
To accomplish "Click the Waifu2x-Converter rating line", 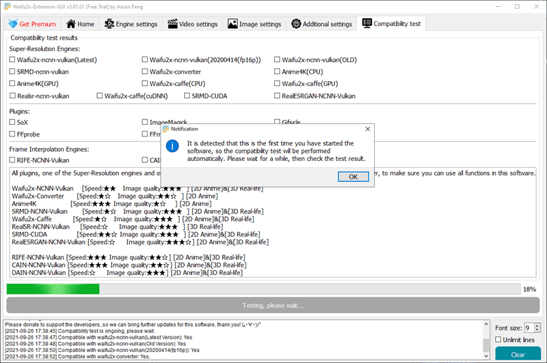I will click(115, 196).
